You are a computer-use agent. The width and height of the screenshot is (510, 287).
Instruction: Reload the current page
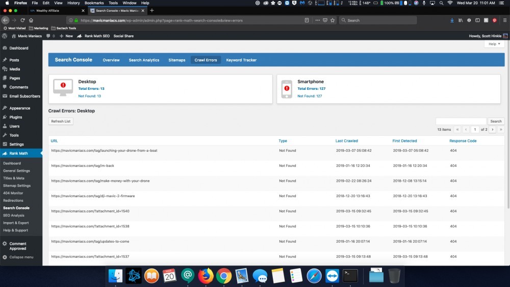[x=22, y=20]
